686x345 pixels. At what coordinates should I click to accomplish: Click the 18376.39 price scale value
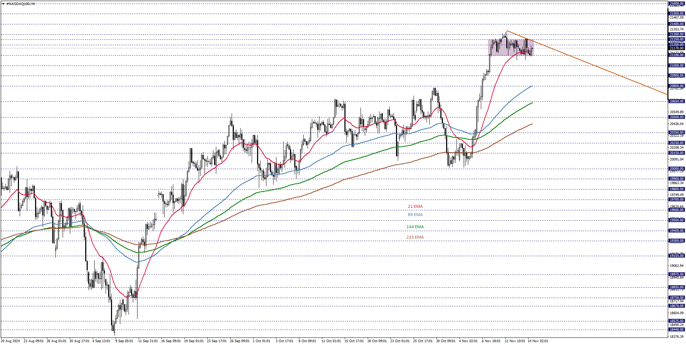(677, 337)
